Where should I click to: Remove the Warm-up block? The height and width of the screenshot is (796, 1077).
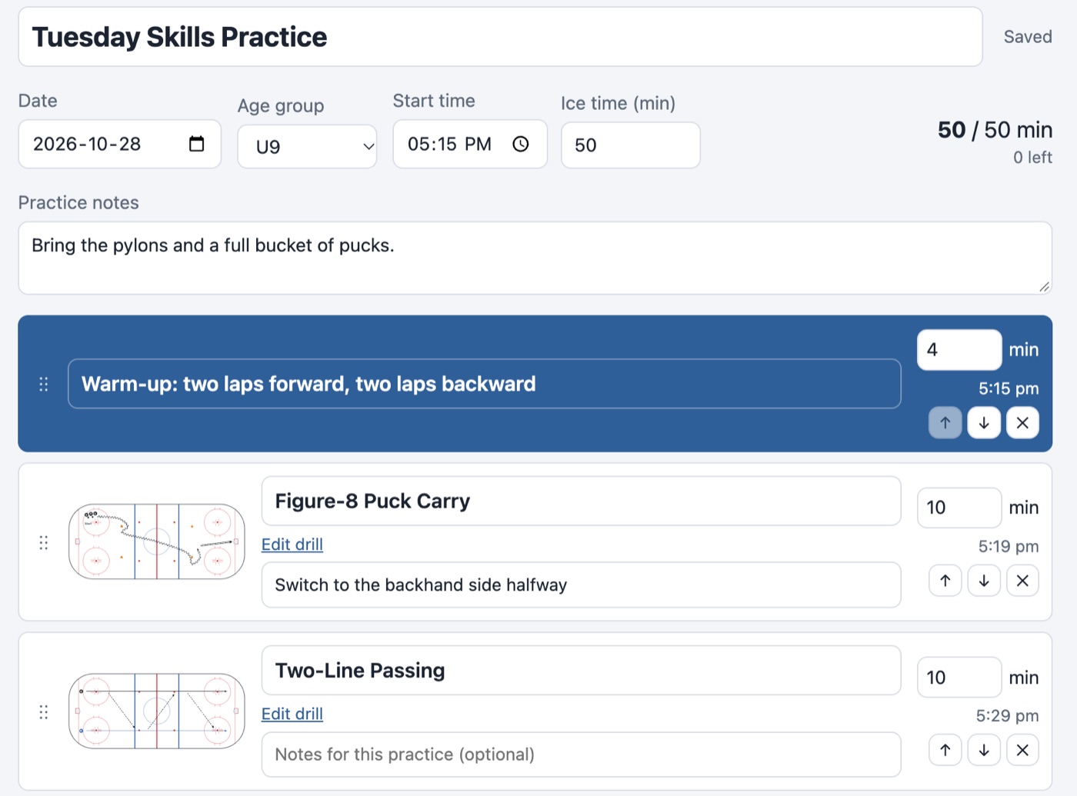pyautogui.click(x=1022, y=423)
